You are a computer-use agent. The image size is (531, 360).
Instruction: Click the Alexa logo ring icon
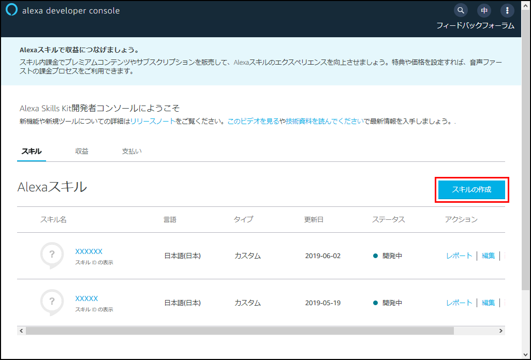click(11, 10)
